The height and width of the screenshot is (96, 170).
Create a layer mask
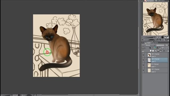163,51
